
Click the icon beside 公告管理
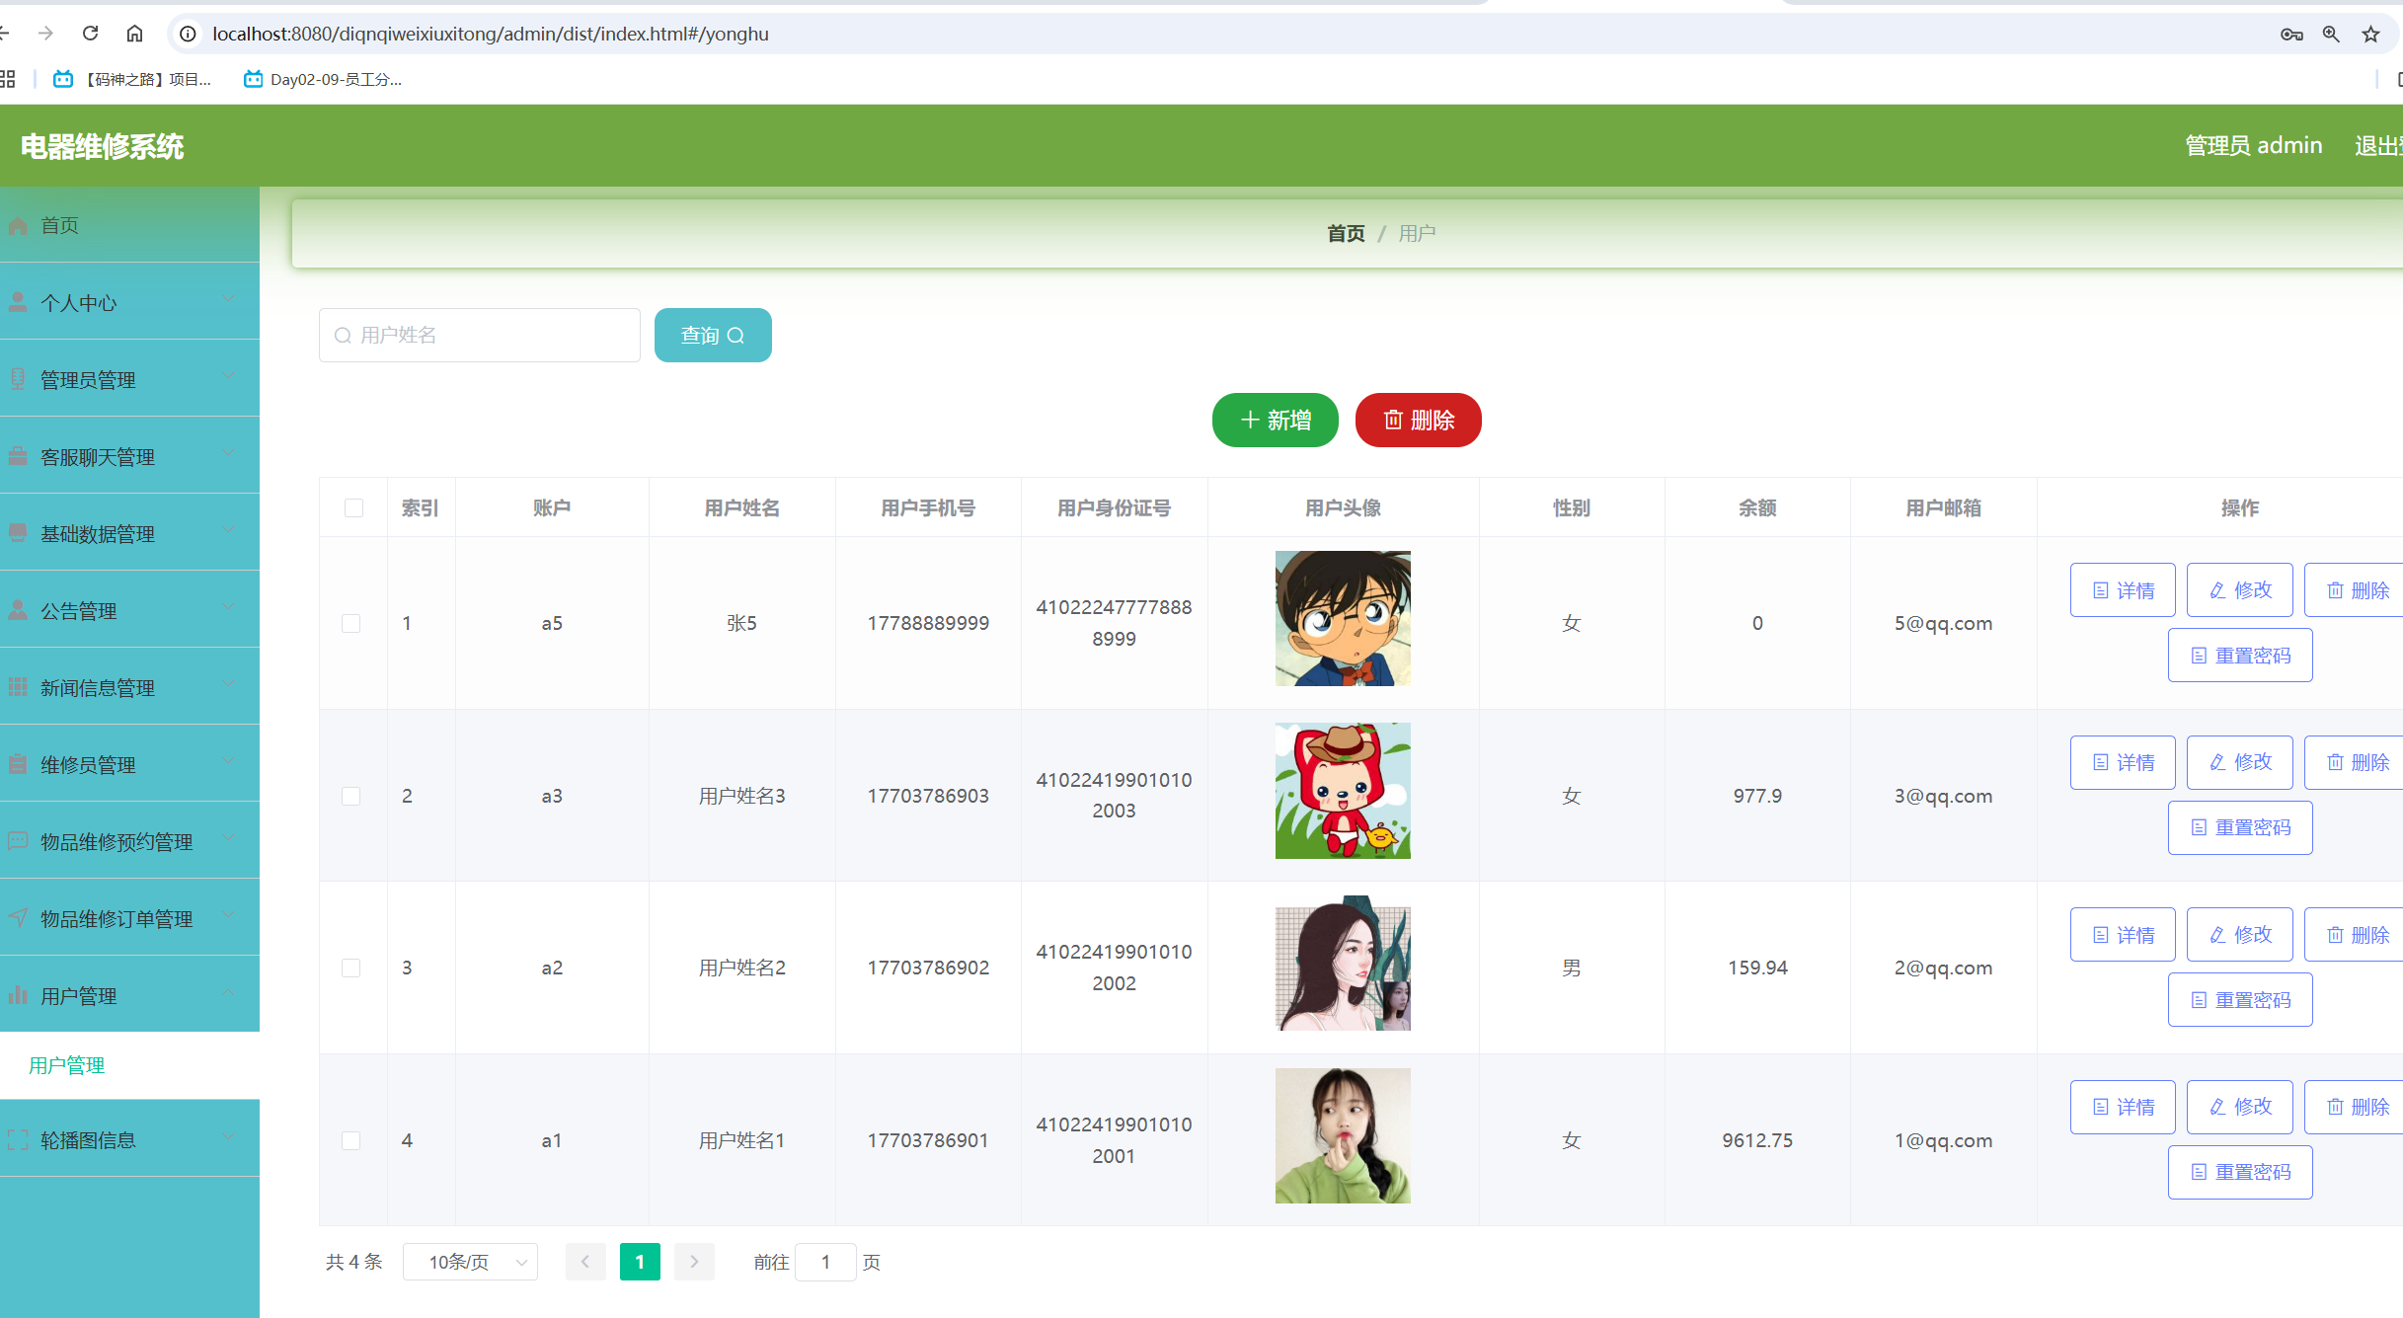[x=18, y=610]
